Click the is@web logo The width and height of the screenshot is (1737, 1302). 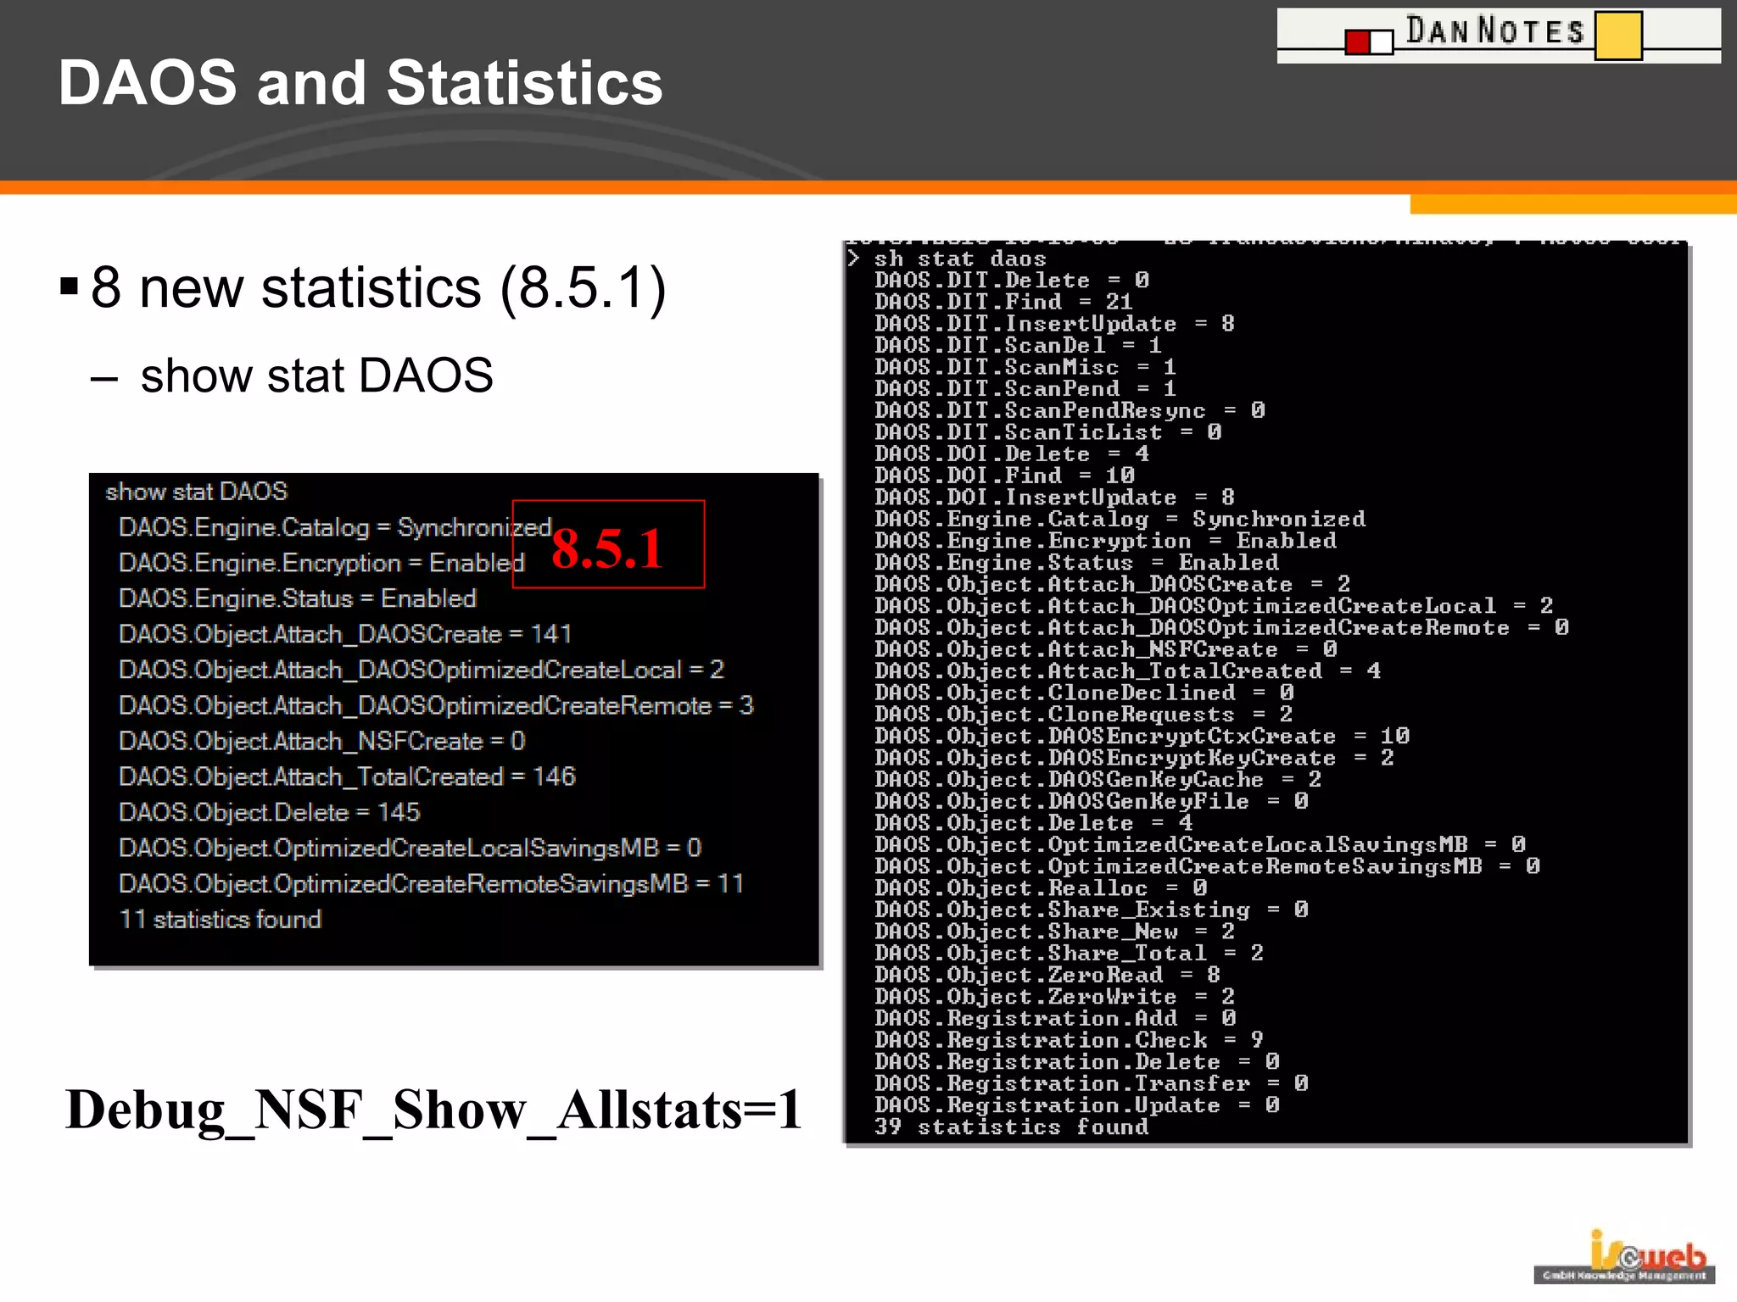1624,1256
